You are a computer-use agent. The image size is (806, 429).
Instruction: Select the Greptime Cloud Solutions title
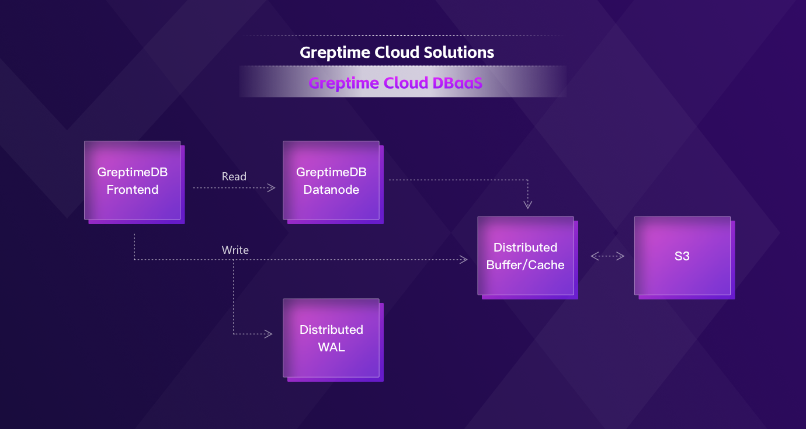(x=397, y=52)
